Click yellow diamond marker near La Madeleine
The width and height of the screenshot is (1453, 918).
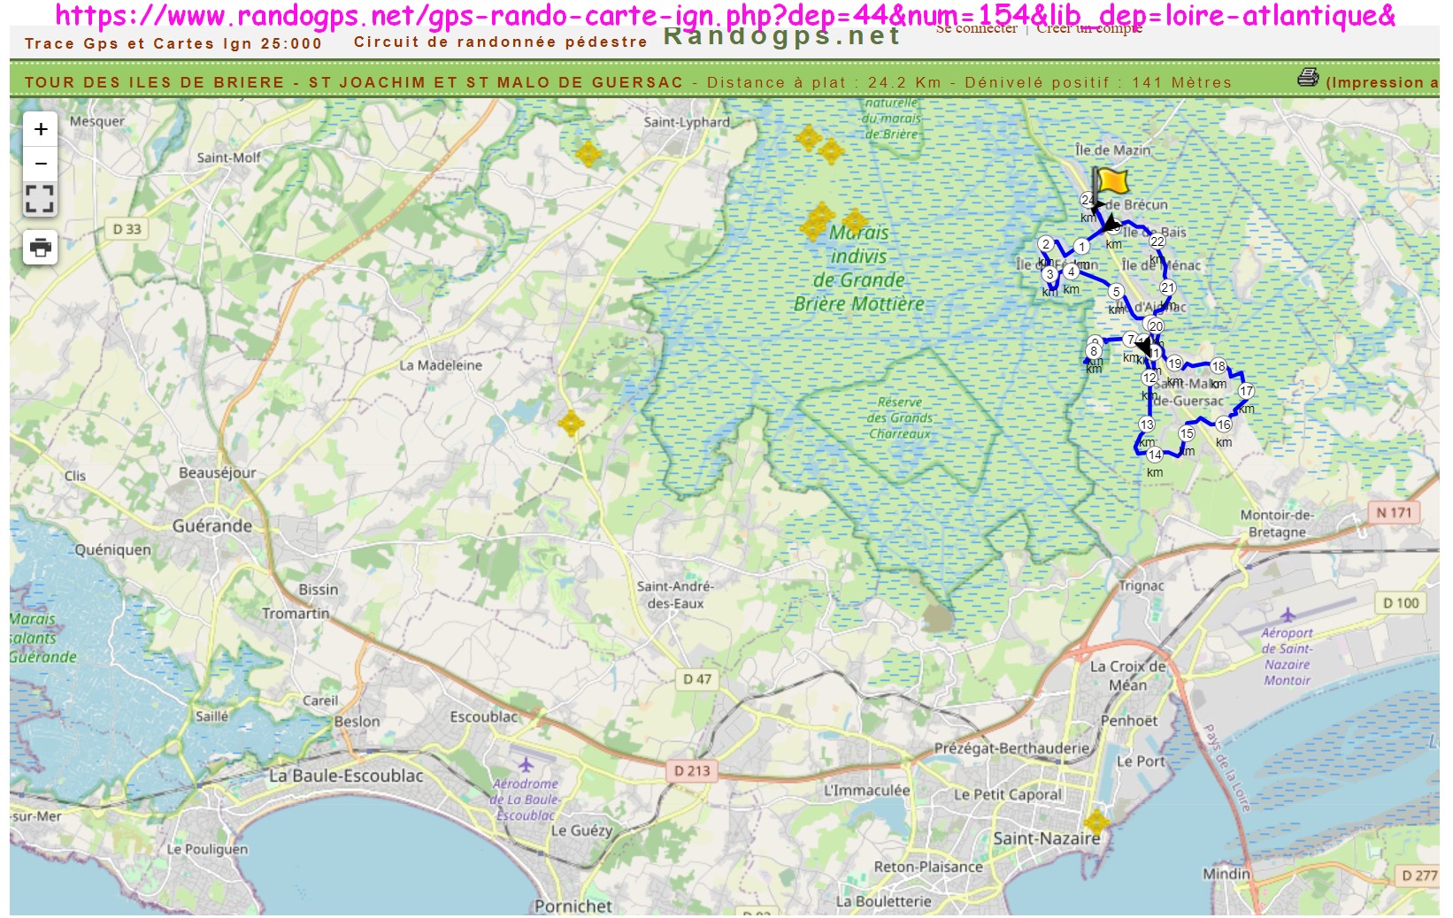point(572,424)
